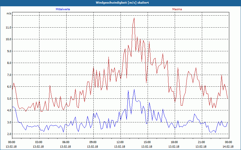Screen dimensions: 241x150
Task: Click the 7,0 y-axis value
Action: (x=9, y=75)
